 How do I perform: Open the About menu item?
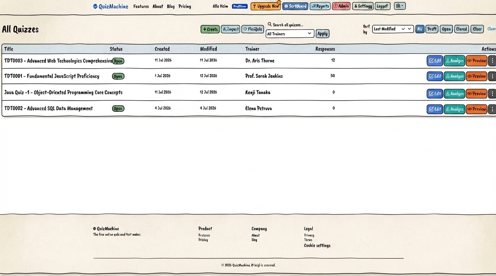coord(158,6)
